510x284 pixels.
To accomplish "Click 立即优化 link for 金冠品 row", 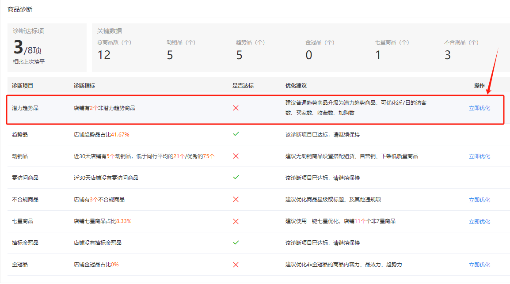I will [x=479, y=265].
